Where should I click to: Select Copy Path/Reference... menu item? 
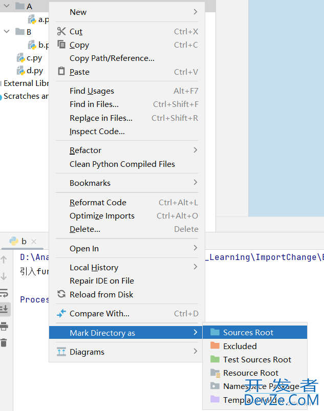point(127,58)
